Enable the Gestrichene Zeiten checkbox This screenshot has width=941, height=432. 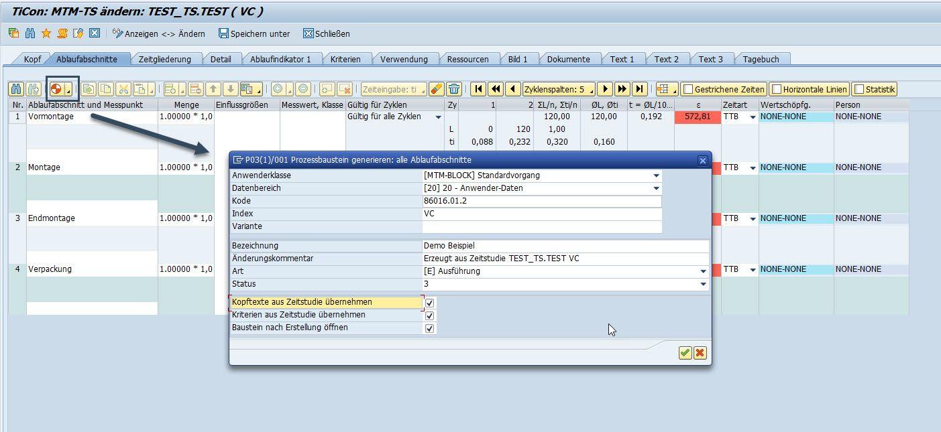[x=687, y=89]
